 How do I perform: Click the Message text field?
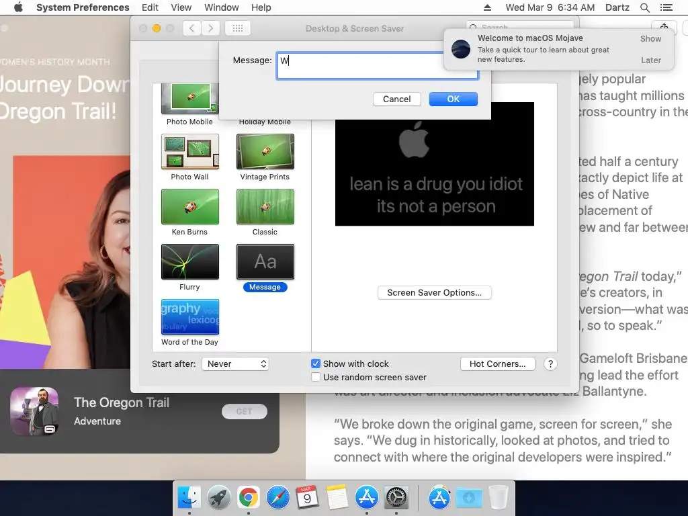pyautogui.click(x=377, y=66)
